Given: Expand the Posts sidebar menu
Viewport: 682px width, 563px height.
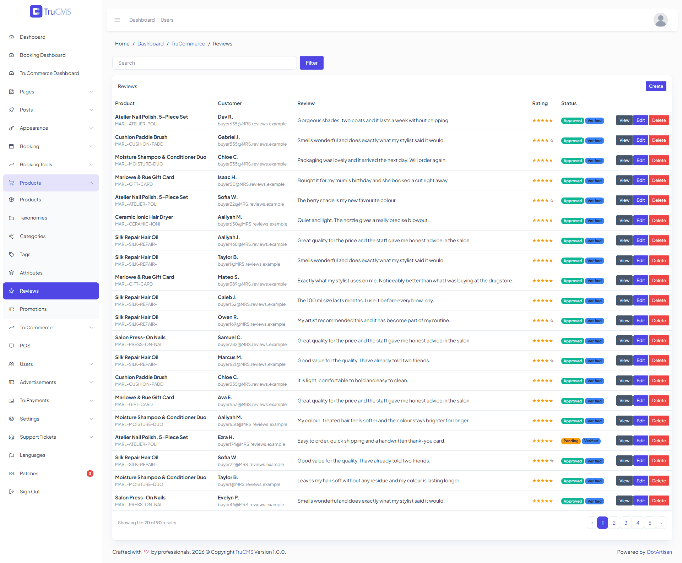Looking at the screenshot, I should click(x=51, y=110).
